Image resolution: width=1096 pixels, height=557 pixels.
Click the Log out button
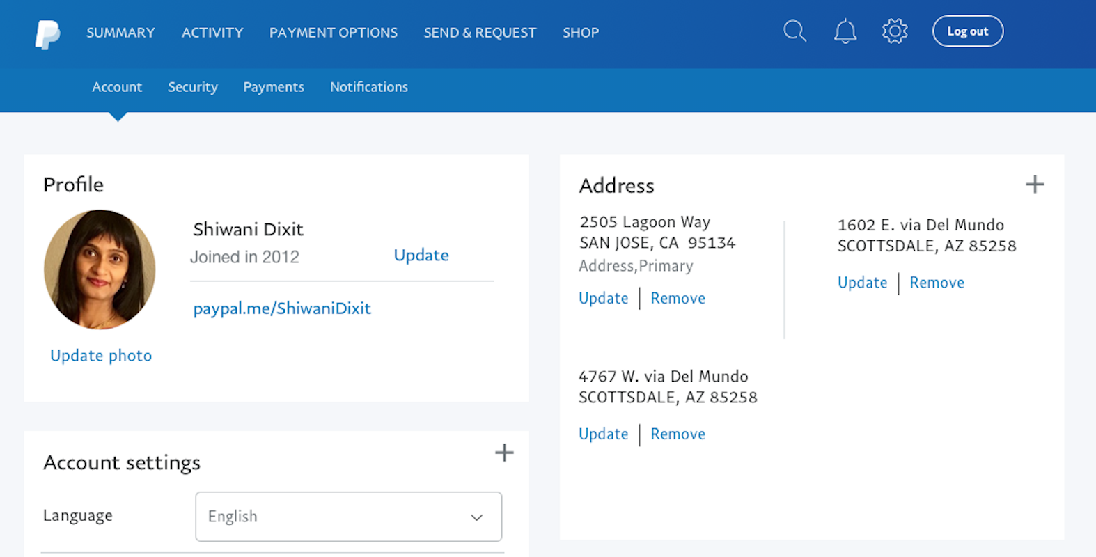click(x=968, y=31)
